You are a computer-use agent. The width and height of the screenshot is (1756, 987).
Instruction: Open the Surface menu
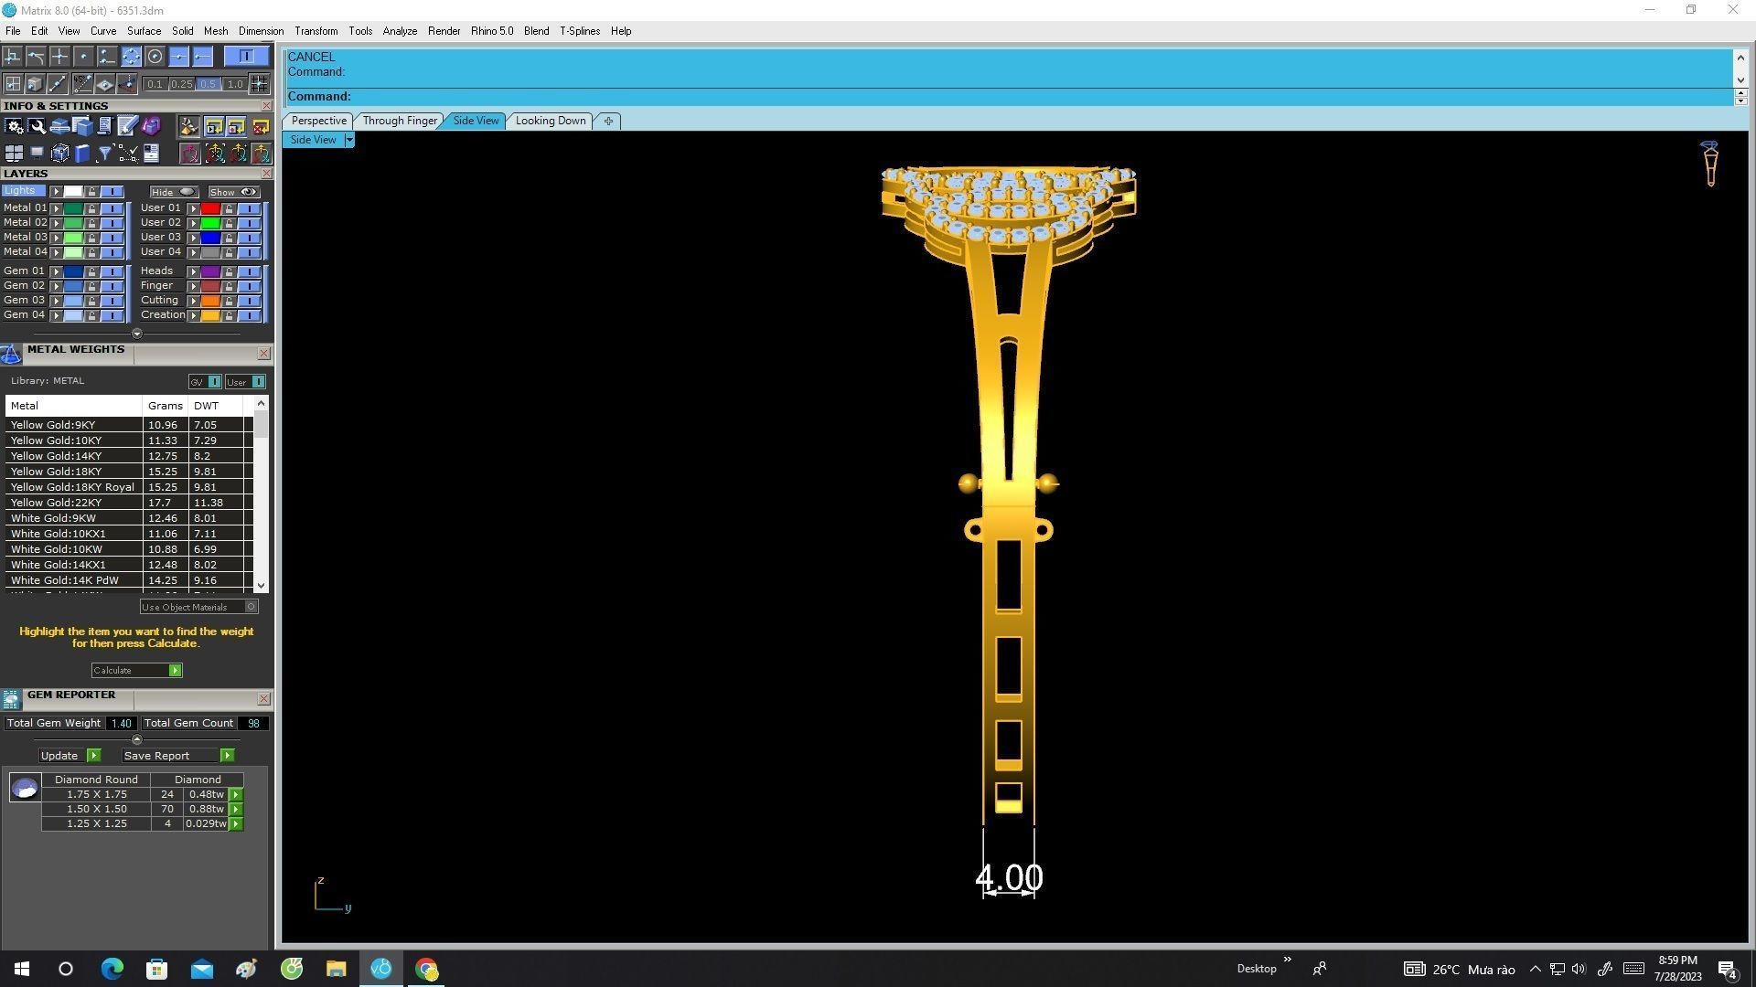pyautogui.click(x=144, y=31)
